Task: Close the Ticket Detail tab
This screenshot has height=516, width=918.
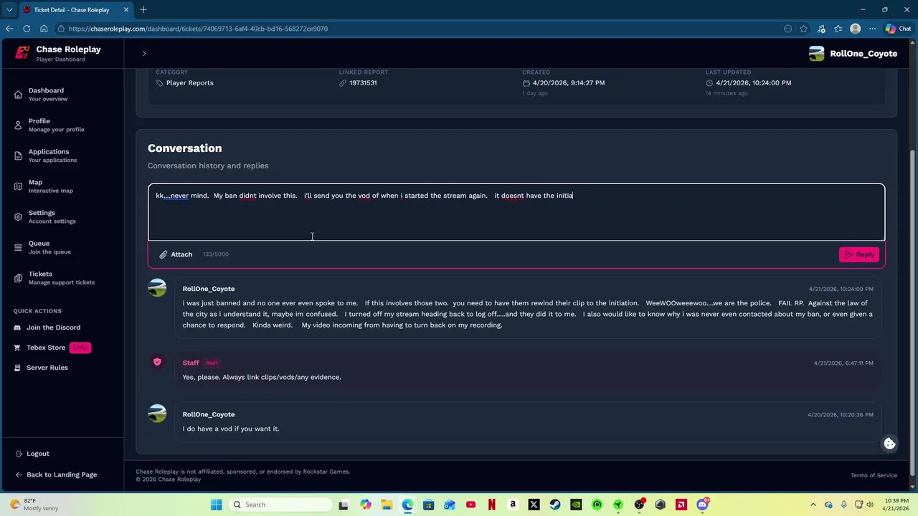Action: tap(126, 10)
